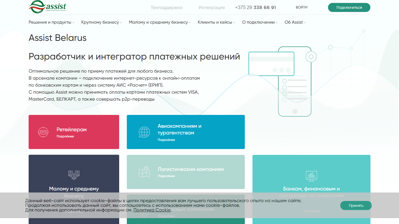Click the small and medium business icon
The image size is (399, 224).
(x=74, y=175)
